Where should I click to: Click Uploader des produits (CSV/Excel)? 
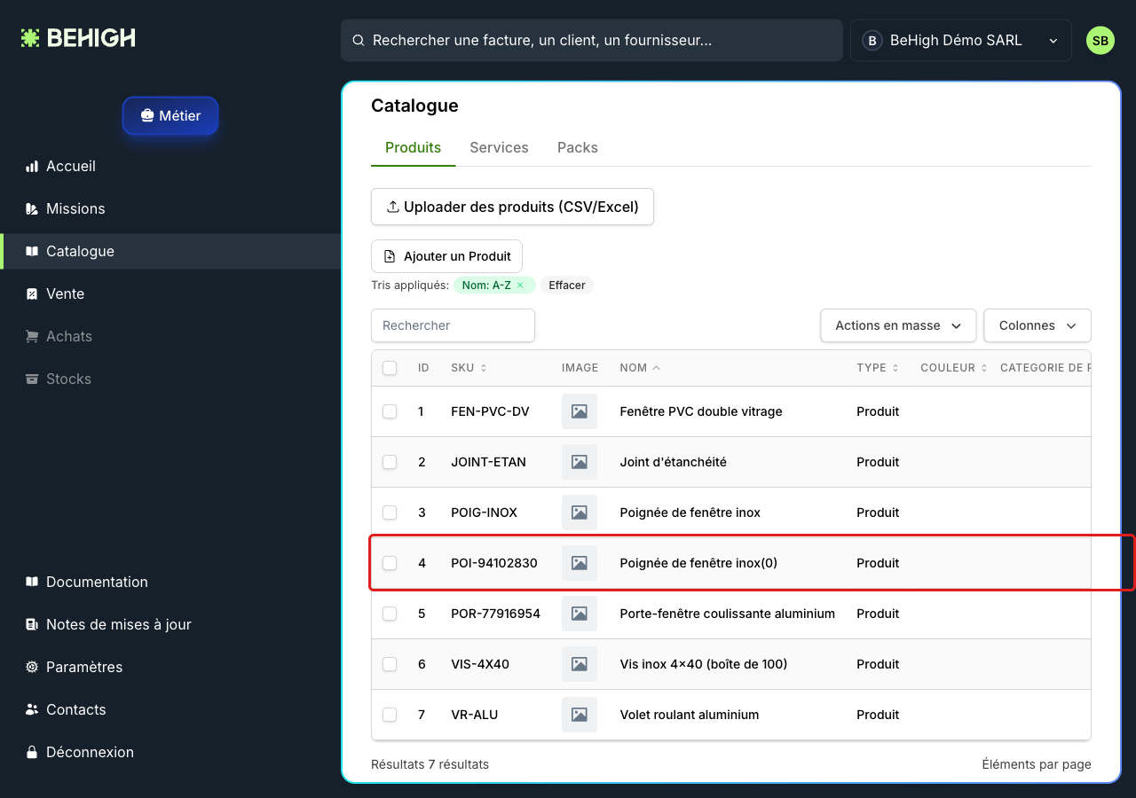[512, 207]
